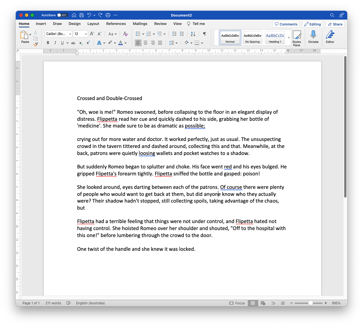Image resolution: width=363 pixels, height=327 pixels.
Task: Click the Share button
Action: point(335,24)
